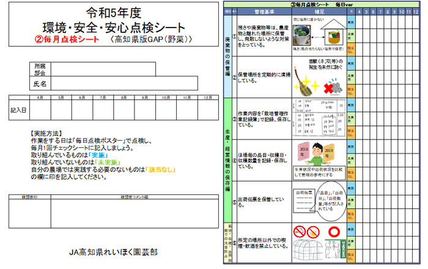Viewport: 428px width, 269px height.
Task: Click the month 4 column header in the checklist
Action: [x=360, y=12]
